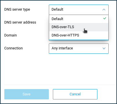
Task: Click the up chevron in DNS server type field
Action: pos(104,9)
